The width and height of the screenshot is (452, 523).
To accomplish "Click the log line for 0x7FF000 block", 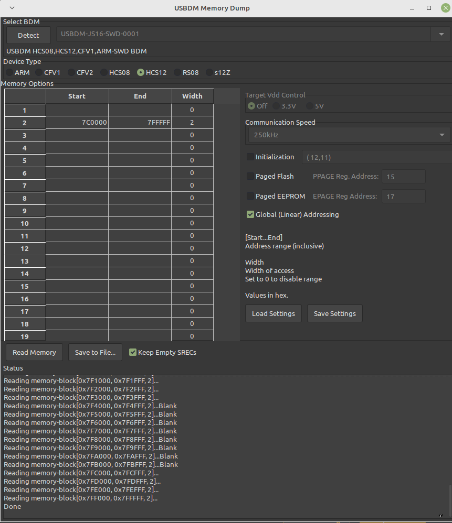I will (x=80, y=498).
